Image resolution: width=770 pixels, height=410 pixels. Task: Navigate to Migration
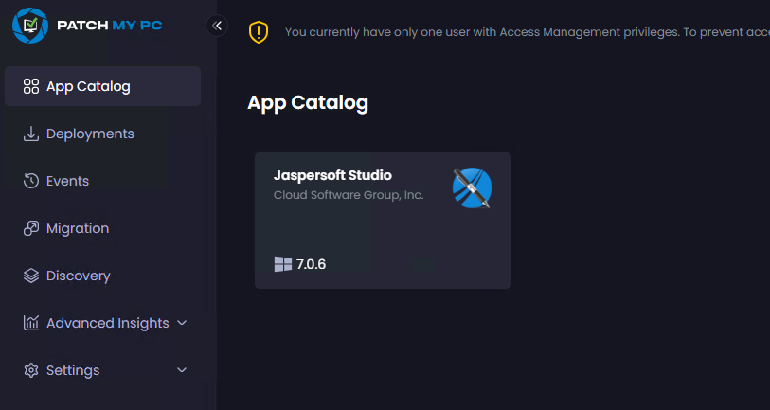pos(102,228)
